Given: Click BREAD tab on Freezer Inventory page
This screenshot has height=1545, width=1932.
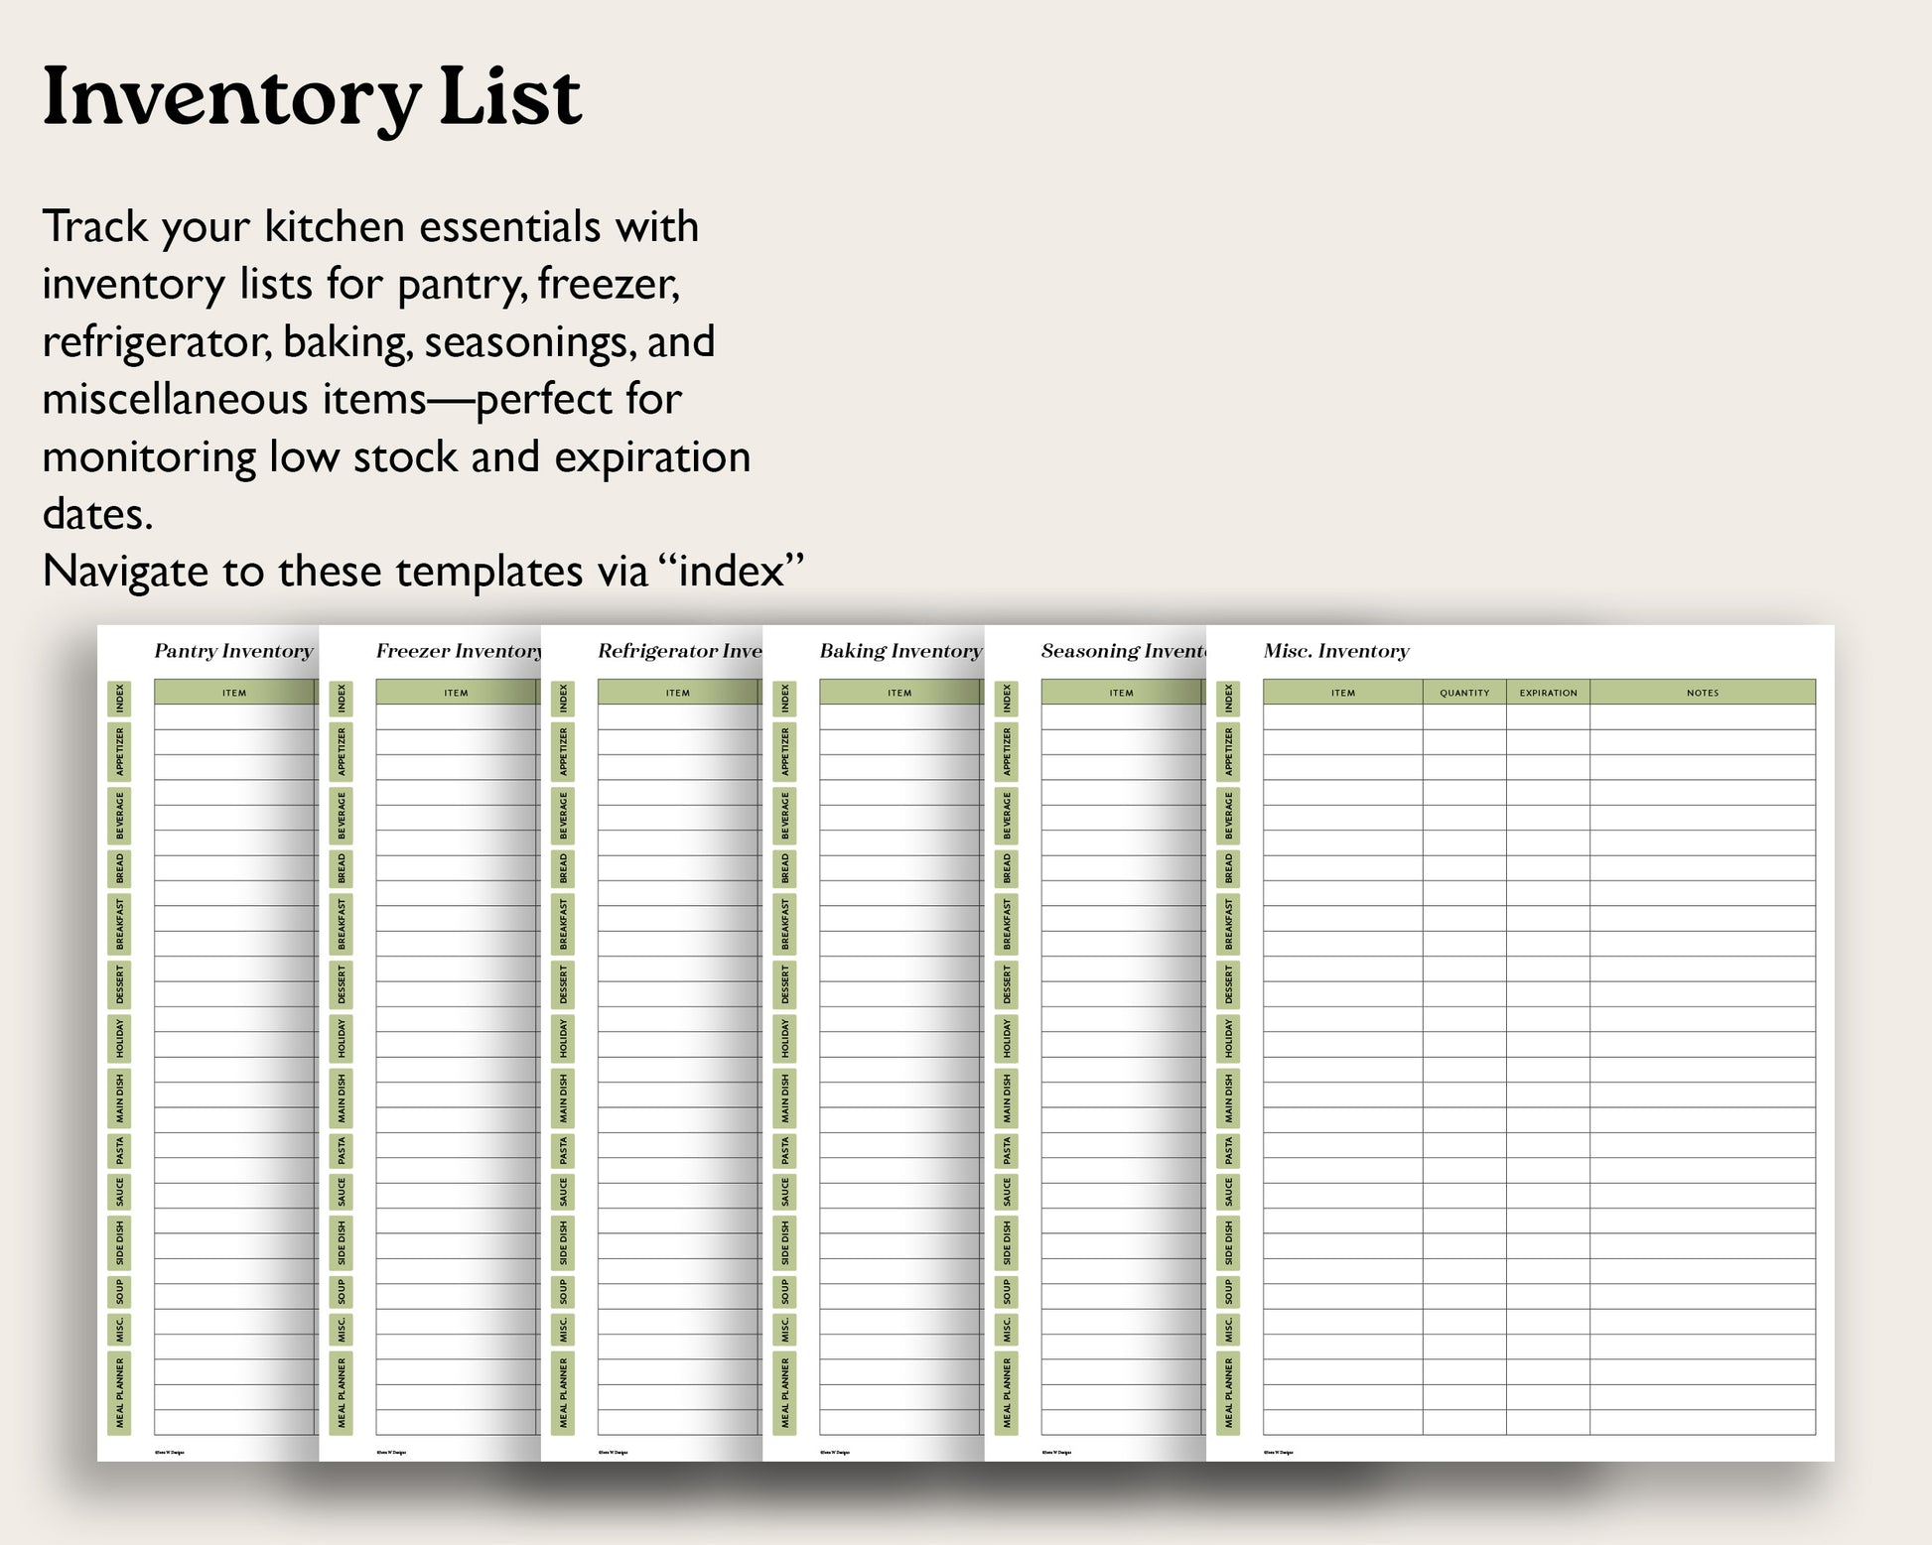Looking at the screenshot, I should click(342, 868).
